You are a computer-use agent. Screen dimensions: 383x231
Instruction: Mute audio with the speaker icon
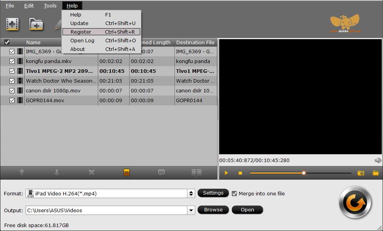click(x=378, y=160)
